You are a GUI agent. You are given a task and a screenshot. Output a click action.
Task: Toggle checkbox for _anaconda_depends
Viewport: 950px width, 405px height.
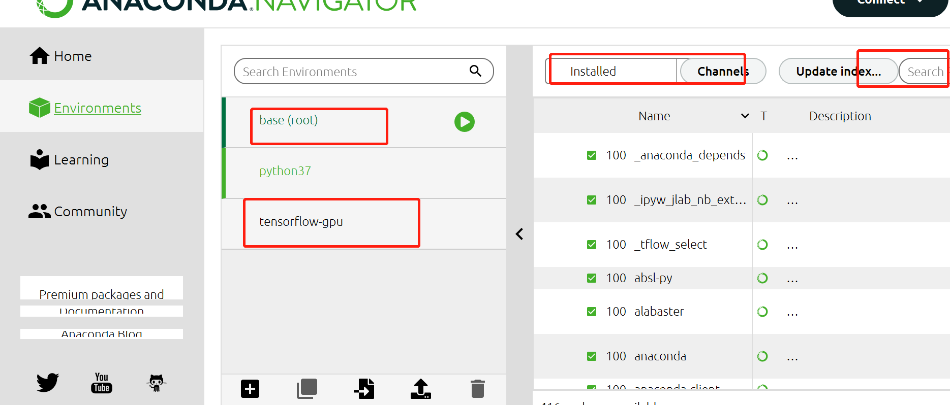[x=592, y=155]
